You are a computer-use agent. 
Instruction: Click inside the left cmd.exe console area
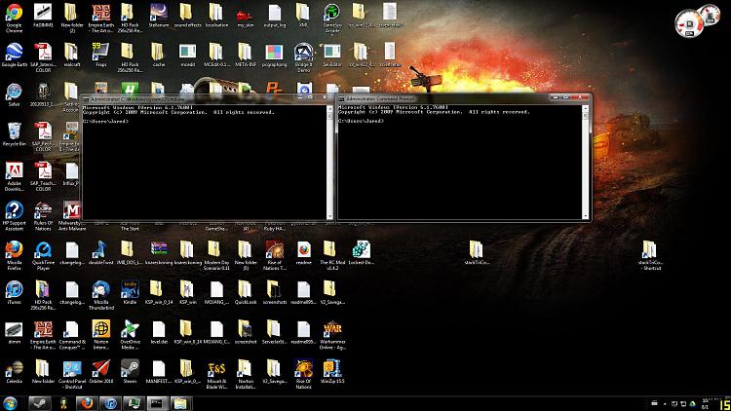pos(205,162)
